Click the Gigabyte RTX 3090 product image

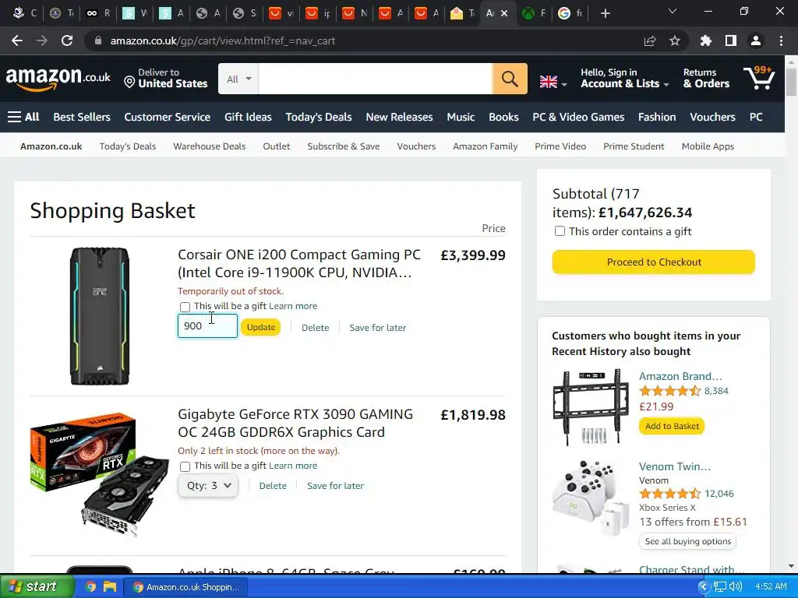100,474
